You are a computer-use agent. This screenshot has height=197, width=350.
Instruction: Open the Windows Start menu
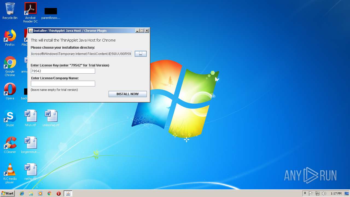7,193
